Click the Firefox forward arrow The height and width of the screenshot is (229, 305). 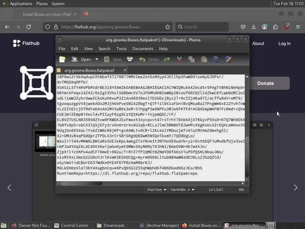(x=18, y=27)
